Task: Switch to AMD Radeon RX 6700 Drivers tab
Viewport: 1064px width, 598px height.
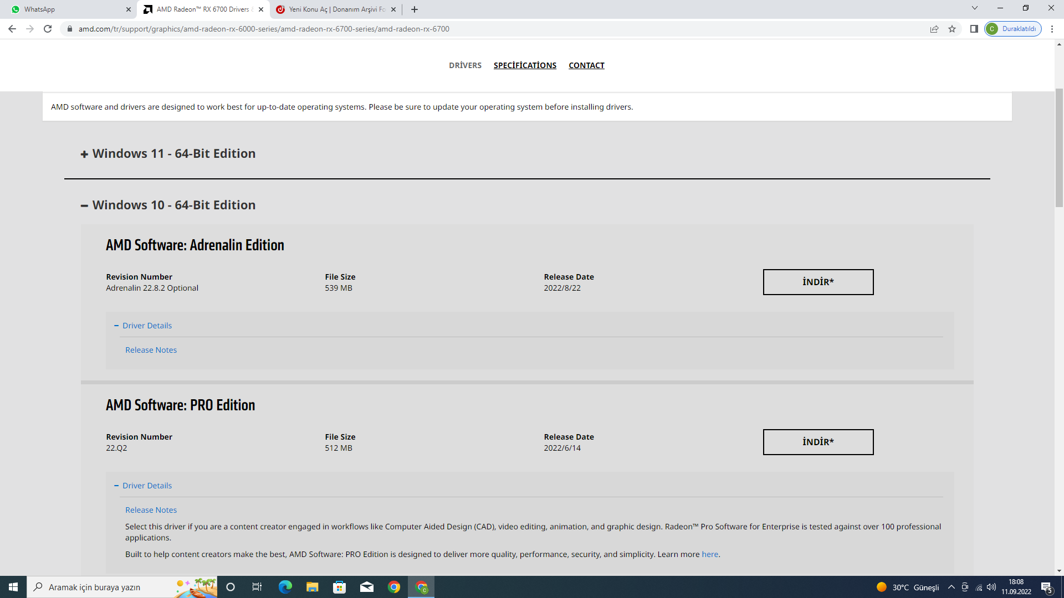Action: 203,9
